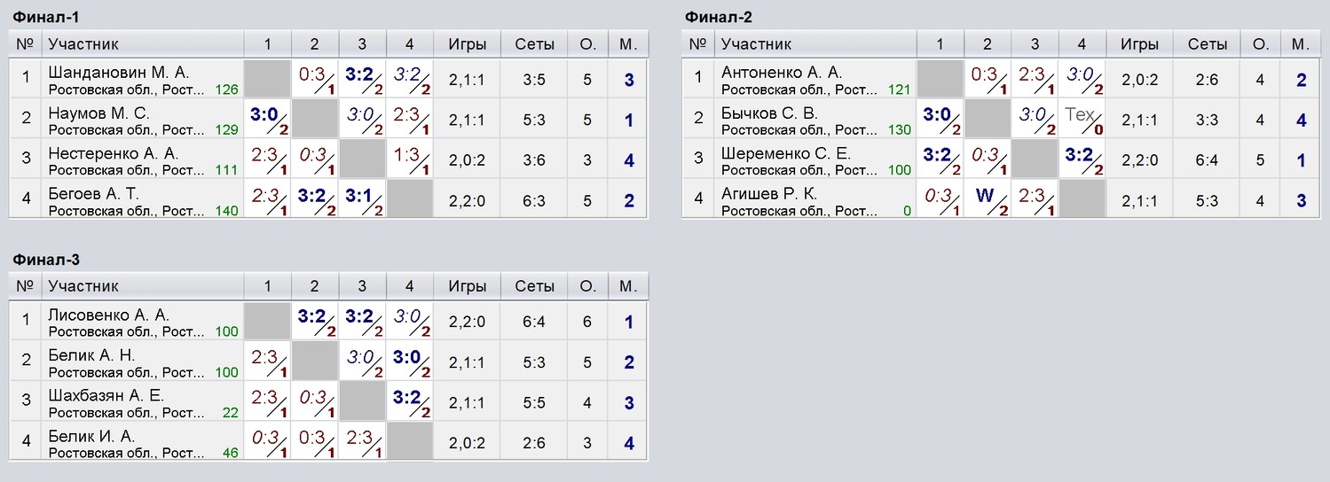
Task: Select Бегоев А. Т. row name
Action: tap(93, 193)
